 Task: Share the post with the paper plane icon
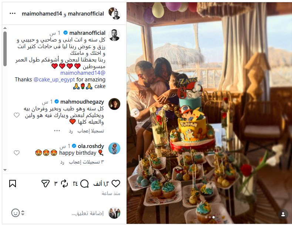tap(46, 184)
